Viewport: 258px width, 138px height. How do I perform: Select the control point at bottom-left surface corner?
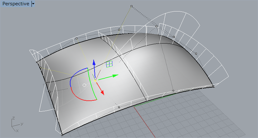[x=62, y=135]
